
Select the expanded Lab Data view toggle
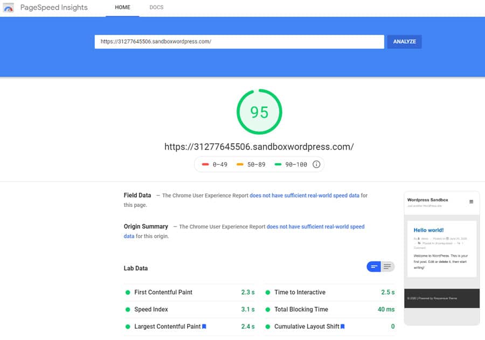(387, 267)
